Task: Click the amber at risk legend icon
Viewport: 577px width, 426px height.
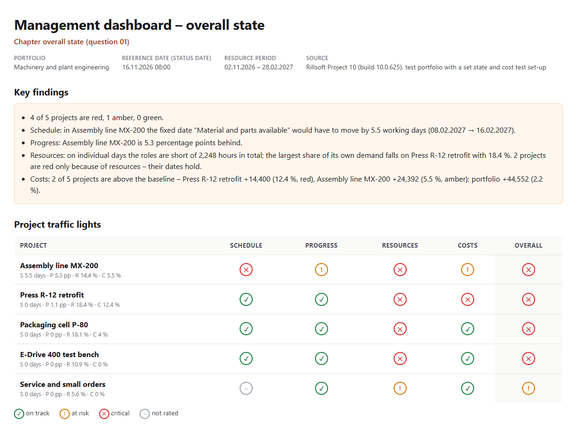Action: tap(65, 413)
